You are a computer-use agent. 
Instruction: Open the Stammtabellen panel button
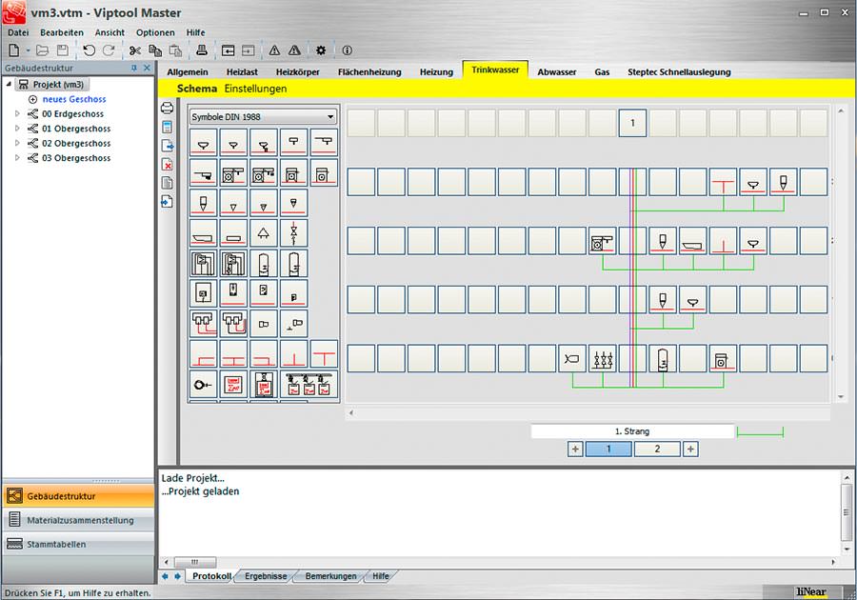79,544
